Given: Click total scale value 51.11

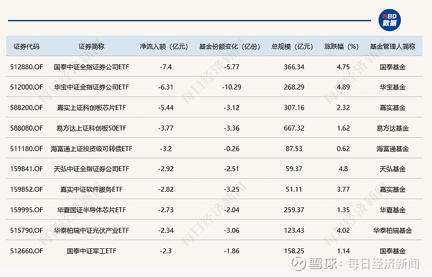Looking at the screenshot, I should coord(294,190).
